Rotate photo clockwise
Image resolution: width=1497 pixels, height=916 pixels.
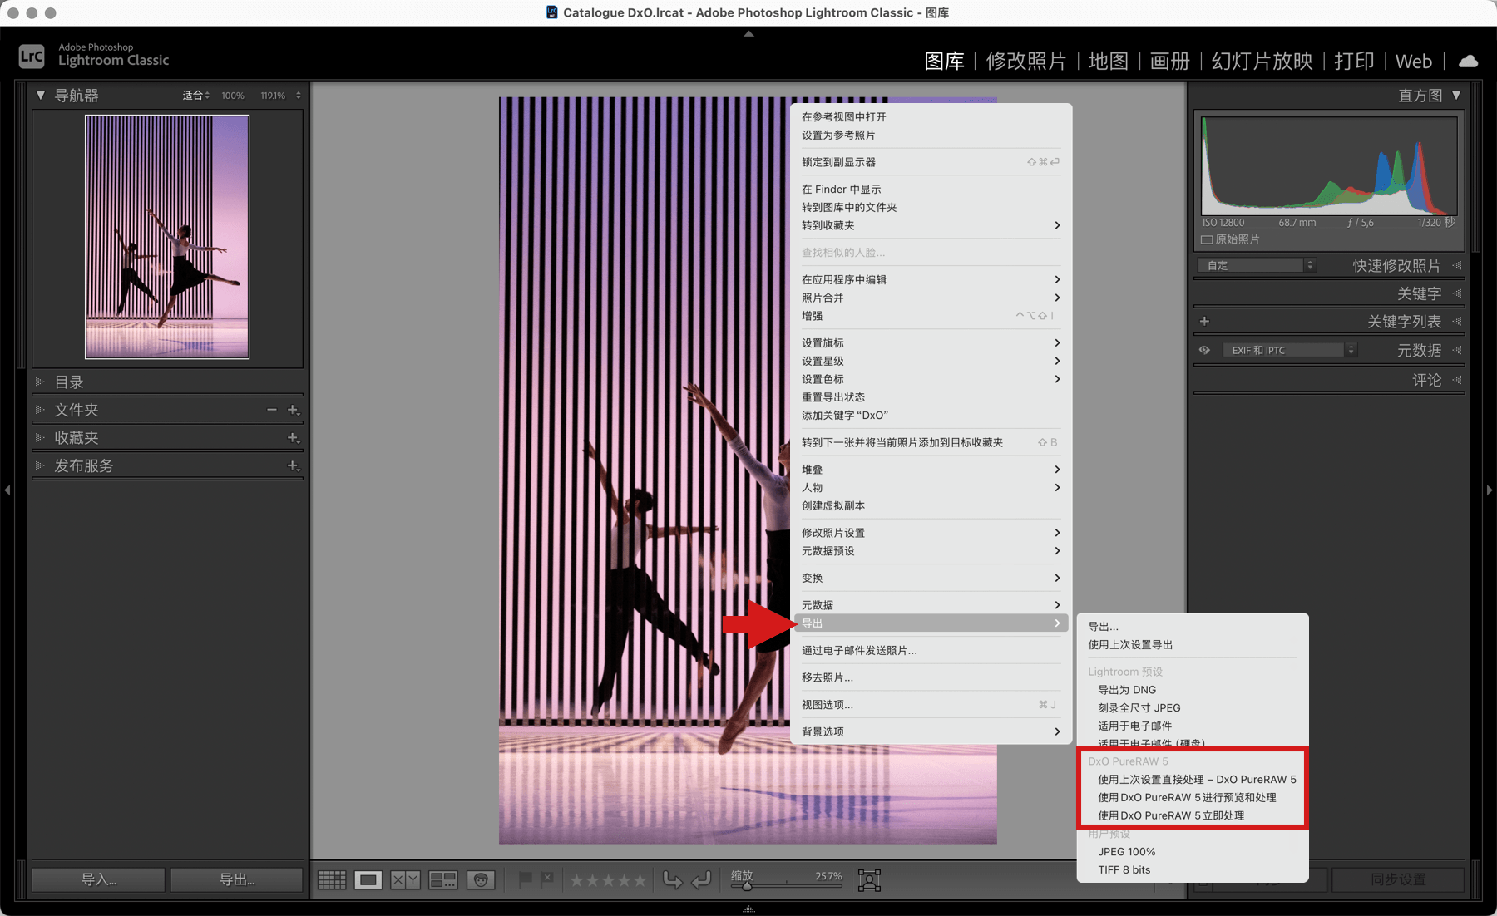702,879
